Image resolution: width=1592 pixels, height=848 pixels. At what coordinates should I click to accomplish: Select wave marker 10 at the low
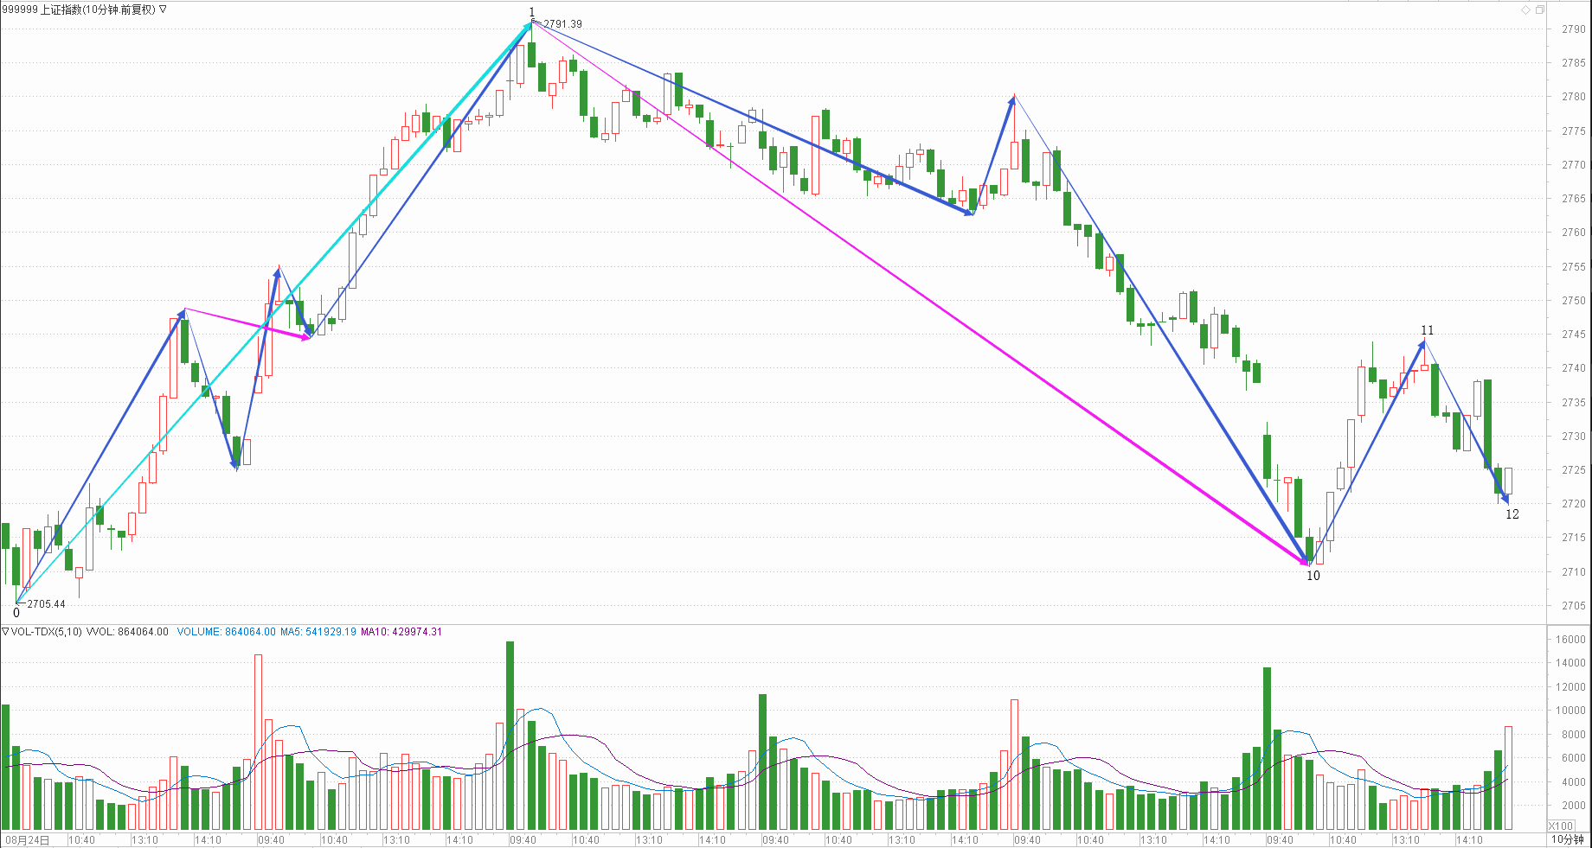[x=1313, y=576]
